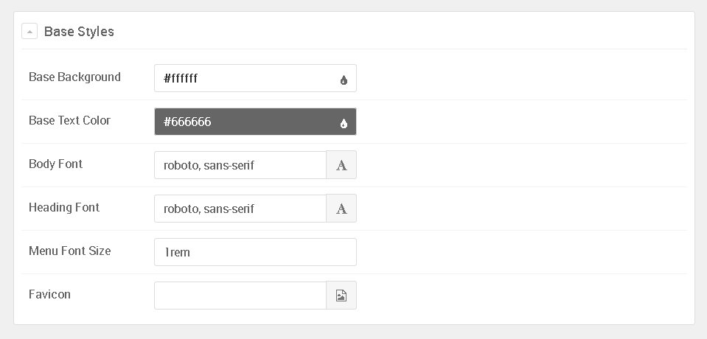Screen dimensions: 707x339
Task: Select the 1rem value in Menu Font Size
Action: pyautogui.click(x=178, y=252)
